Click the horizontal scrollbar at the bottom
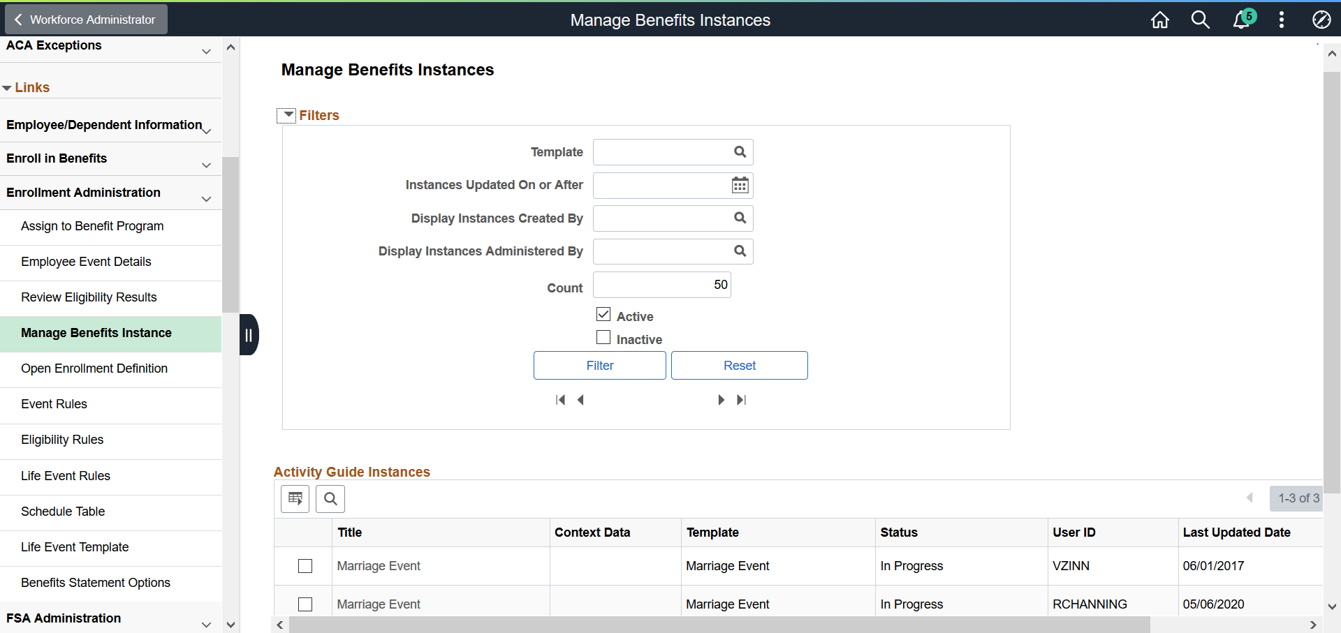Screen dimensions: 1341x633 pos(719,625)
